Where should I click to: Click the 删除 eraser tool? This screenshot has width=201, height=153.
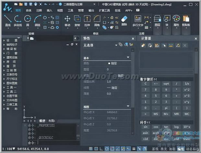click(x=124, y=20)
